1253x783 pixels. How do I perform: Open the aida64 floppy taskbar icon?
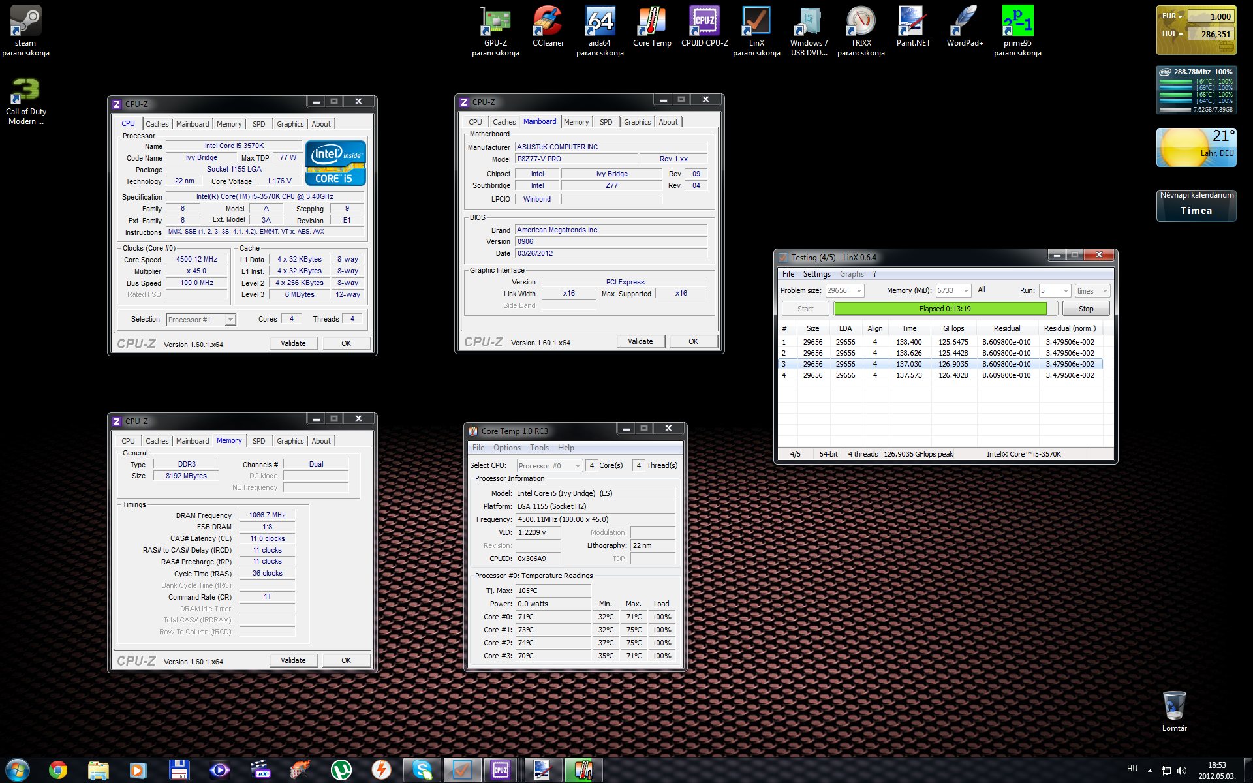pyautogui.click(x=179, y=771)
